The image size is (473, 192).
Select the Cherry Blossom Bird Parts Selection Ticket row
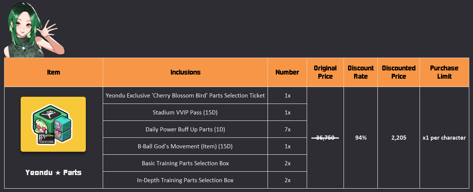tap(185, 96)
